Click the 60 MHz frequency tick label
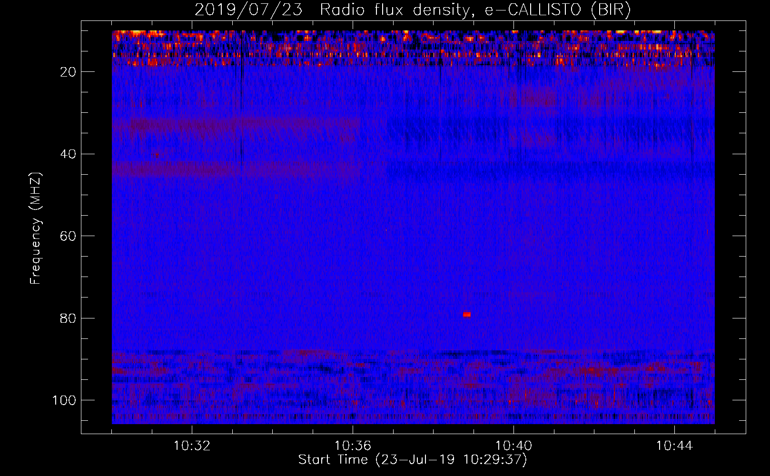This screenshot has width=770, height=476. (x=69, y=236)
